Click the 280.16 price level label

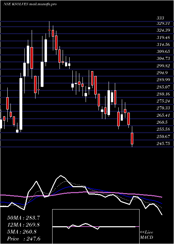tap(163, 94)
